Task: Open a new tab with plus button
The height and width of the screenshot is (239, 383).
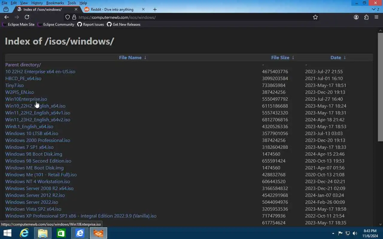Action: click(x=155, y=9)
